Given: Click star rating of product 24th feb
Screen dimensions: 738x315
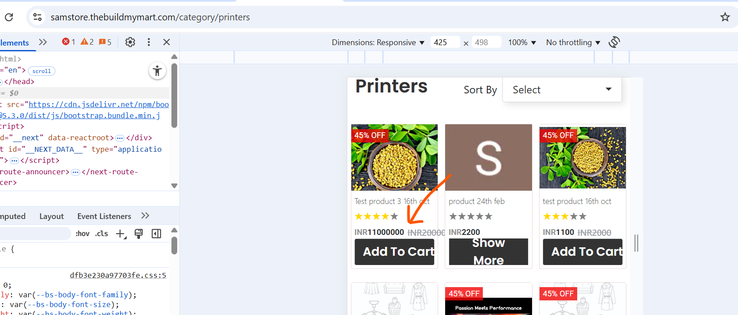Looking at the screenshot, I should click(470, 216).
